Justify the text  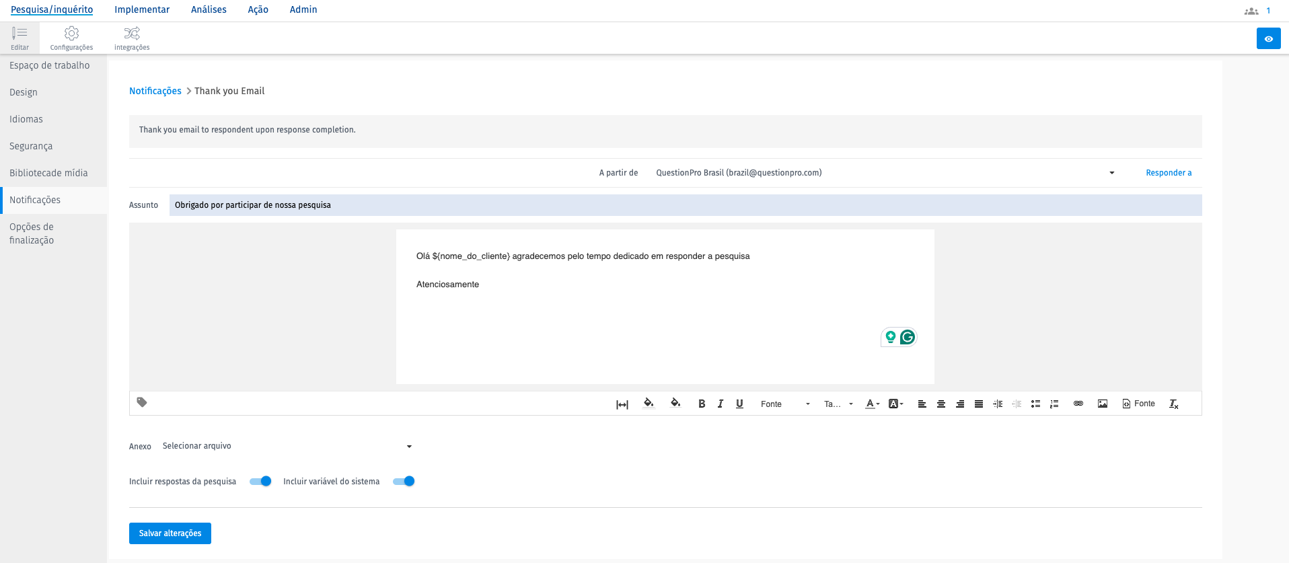[979, 404]
